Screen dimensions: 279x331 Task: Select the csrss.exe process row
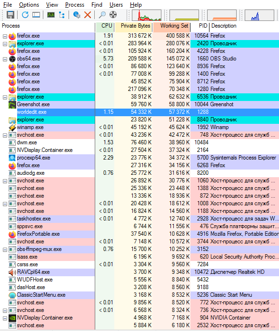[139, 264]
